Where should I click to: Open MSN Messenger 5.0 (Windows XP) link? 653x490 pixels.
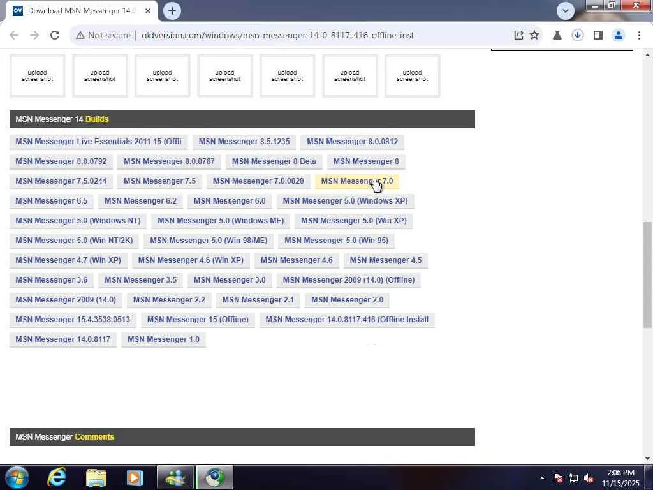345,201
